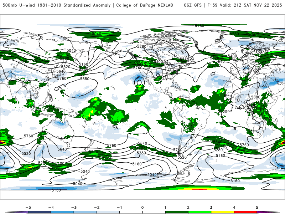This screenshot has height=214, width=285.
Task: Click the dark green 1 to 2 colorbar segment
Action: [177, 212]
